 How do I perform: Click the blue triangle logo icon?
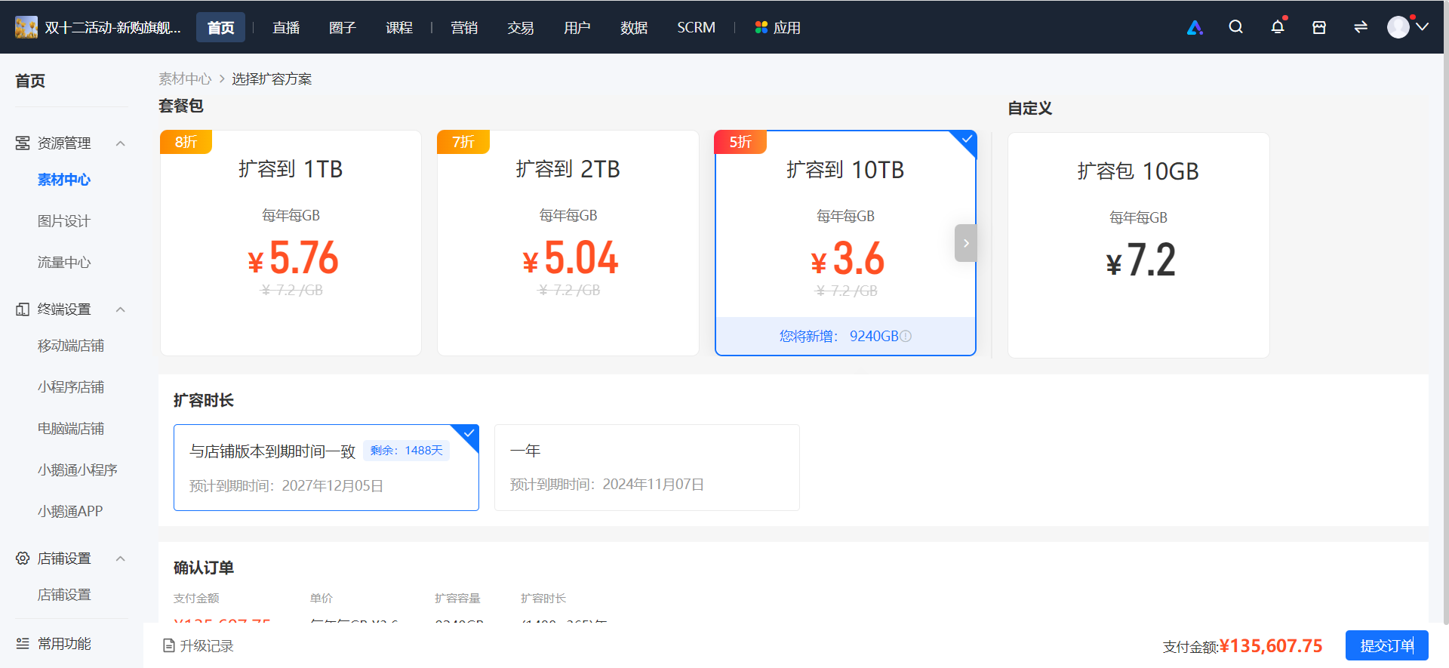pos(1195,27)
